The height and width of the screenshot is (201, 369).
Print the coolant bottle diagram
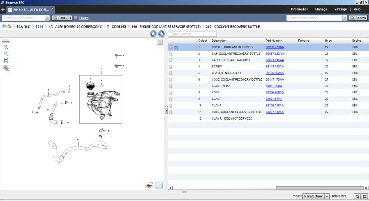click(x=149, y=185)
